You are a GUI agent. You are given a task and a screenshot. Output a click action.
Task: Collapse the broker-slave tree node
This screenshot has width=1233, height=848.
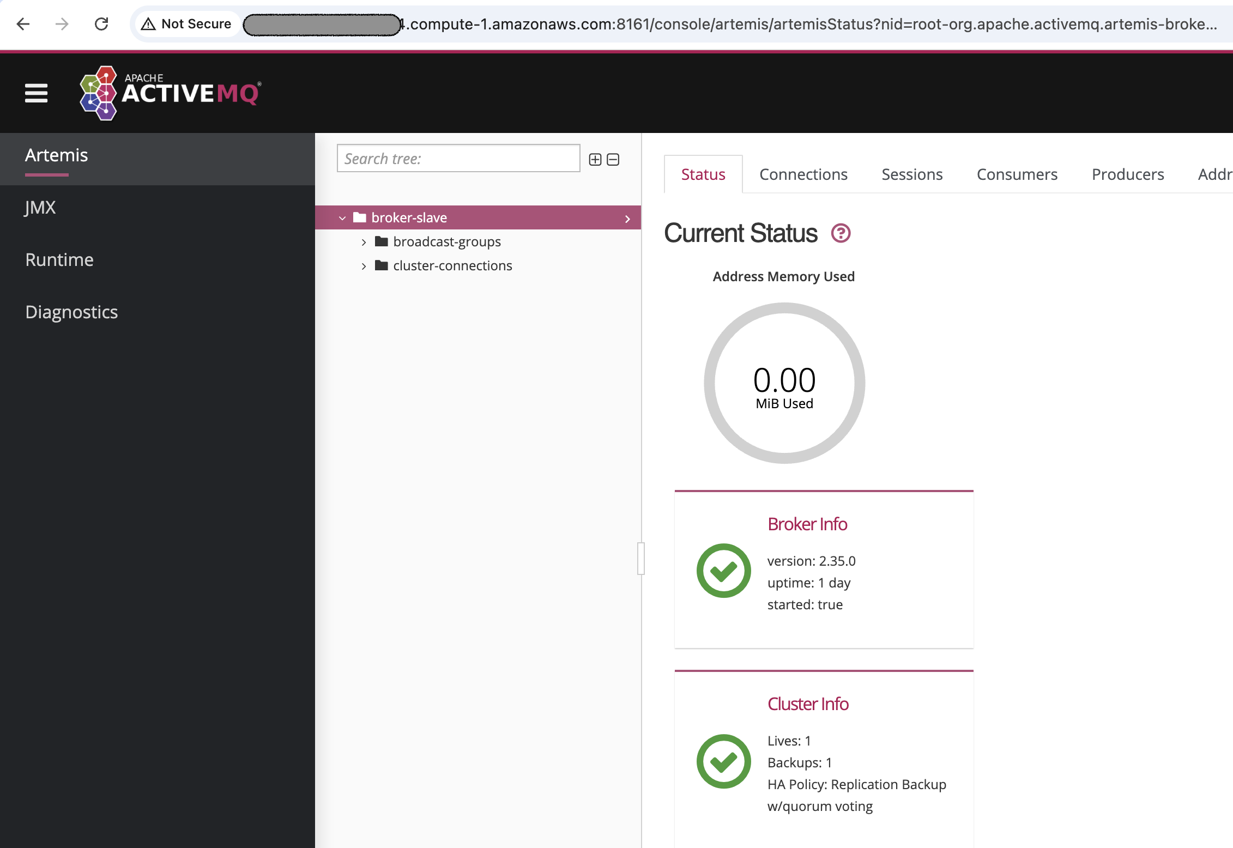pos(342,218)
